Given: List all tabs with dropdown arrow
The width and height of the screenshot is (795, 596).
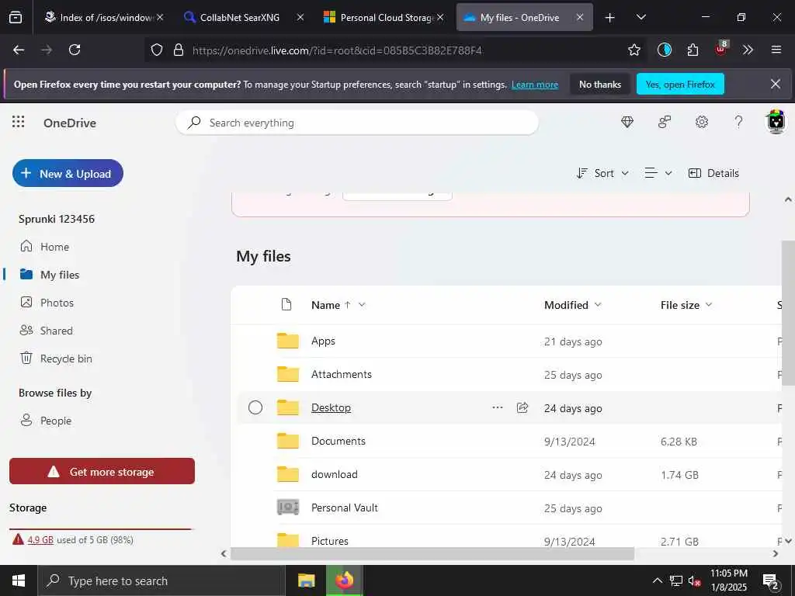Looking at the screenshot, I should coord(641,17).
